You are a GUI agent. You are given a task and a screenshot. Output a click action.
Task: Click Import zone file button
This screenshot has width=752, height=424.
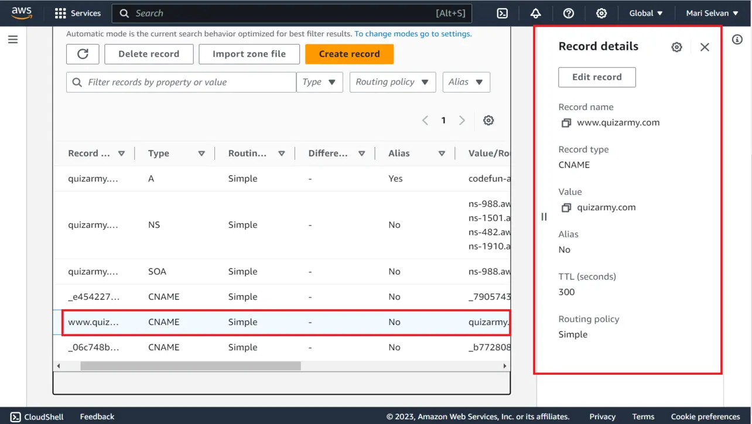click(x=249, y=54)
